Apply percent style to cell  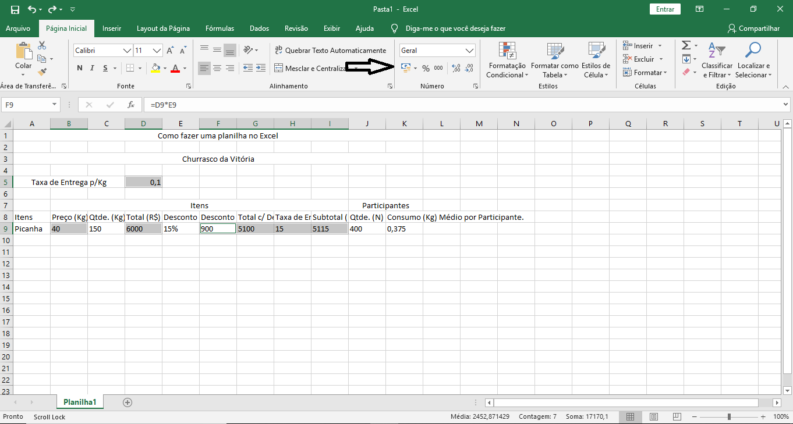[x=426, y=68]
